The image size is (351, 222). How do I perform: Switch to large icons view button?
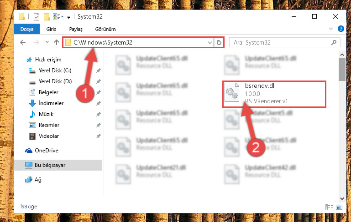click(x=339, y=207)
